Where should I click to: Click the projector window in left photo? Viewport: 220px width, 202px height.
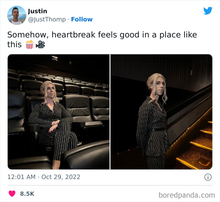pos(55,58)
